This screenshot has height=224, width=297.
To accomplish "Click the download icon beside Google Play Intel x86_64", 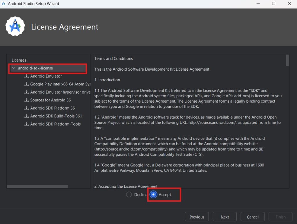I will [x=27, y=84].
